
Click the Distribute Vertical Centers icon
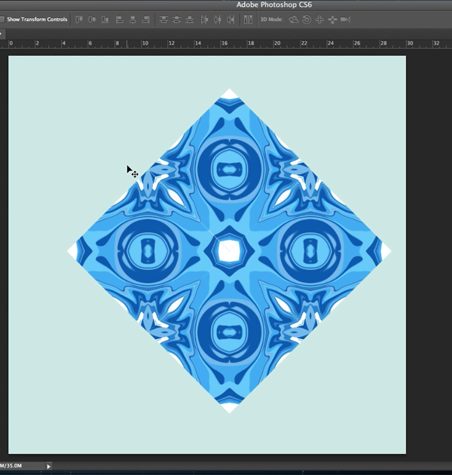pos(176,20)
